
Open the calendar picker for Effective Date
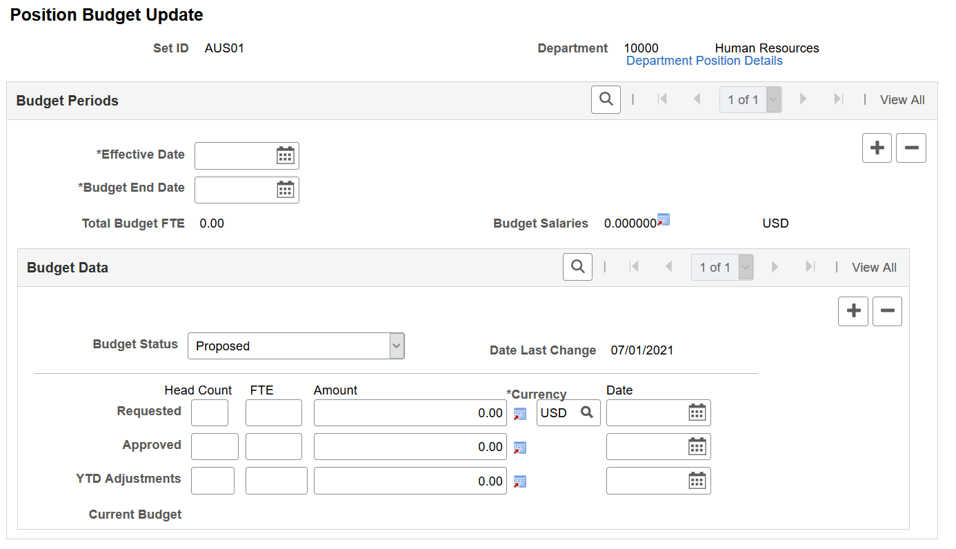(x=287, y=155)
